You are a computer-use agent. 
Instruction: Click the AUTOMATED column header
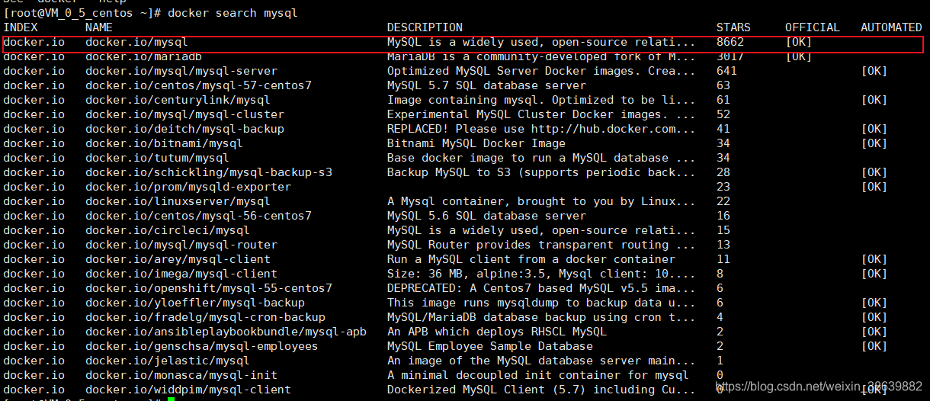click(x=891, y=27)
